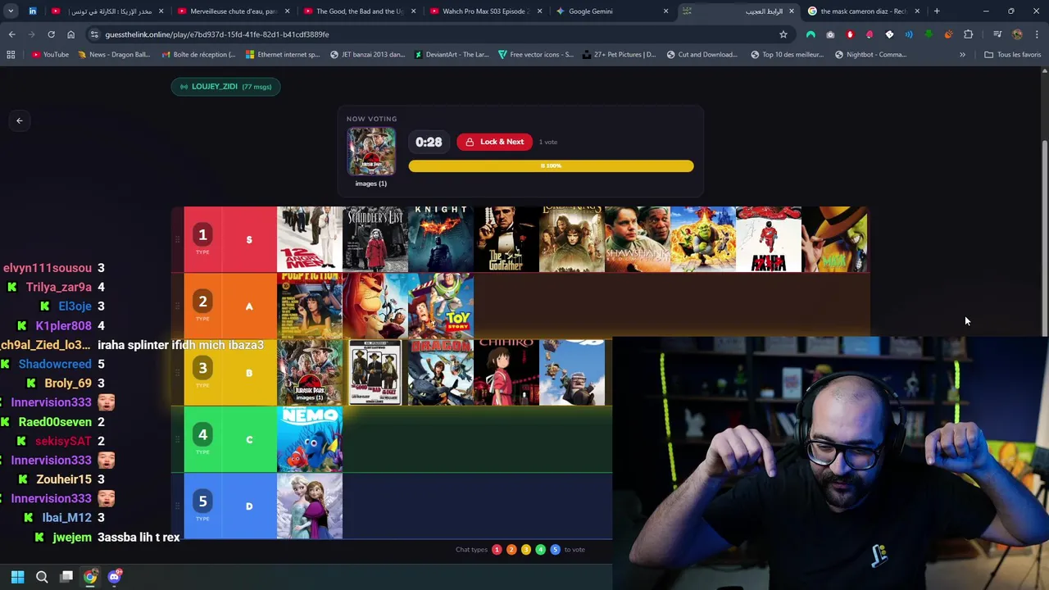
Task: Click the in-page back arrow at left
Action: pos(20,120)
